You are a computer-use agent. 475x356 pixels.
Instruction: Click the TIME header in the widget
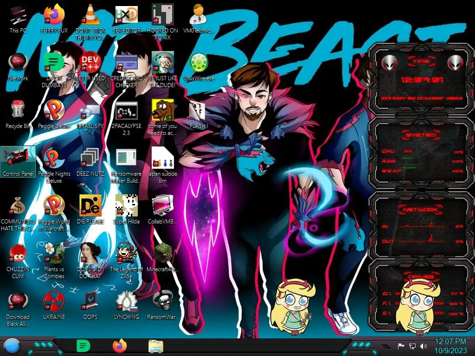tap(421, 62)
